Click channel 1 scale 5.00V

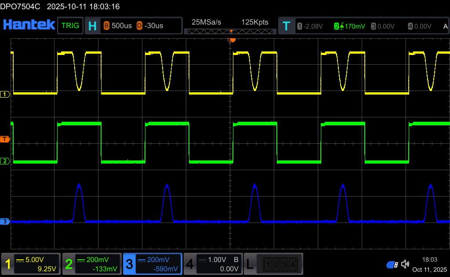[x=35, y=260]
